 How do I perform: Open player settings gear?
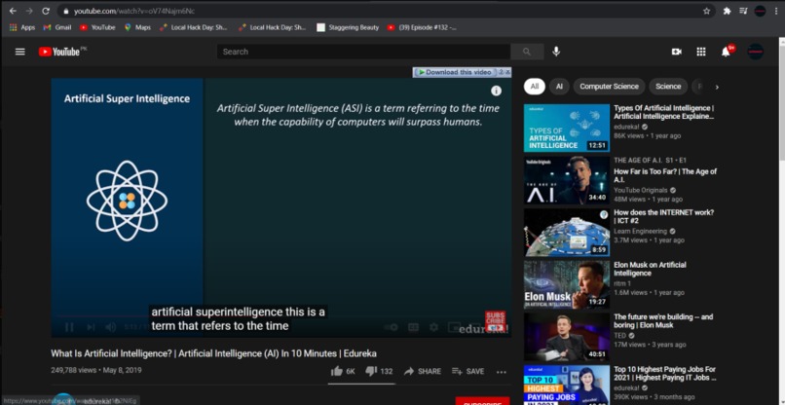(x=433, y=327)
